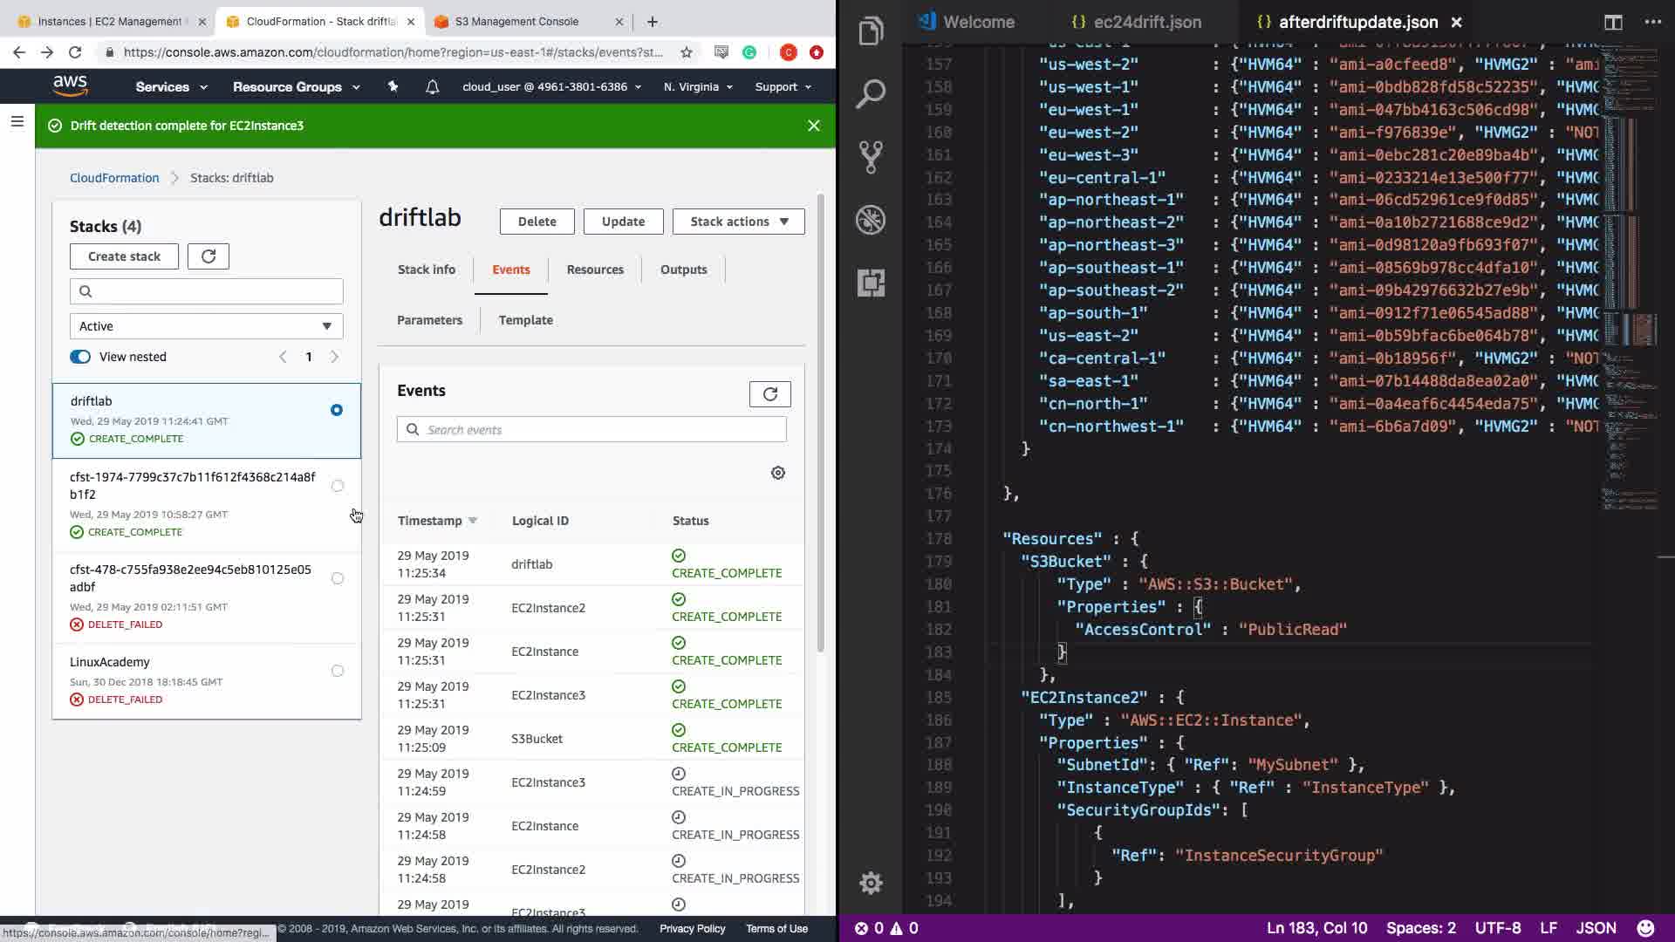Open VS Code Search icon in activity bar
1675x942 pixels.
[x=871, y=94]
